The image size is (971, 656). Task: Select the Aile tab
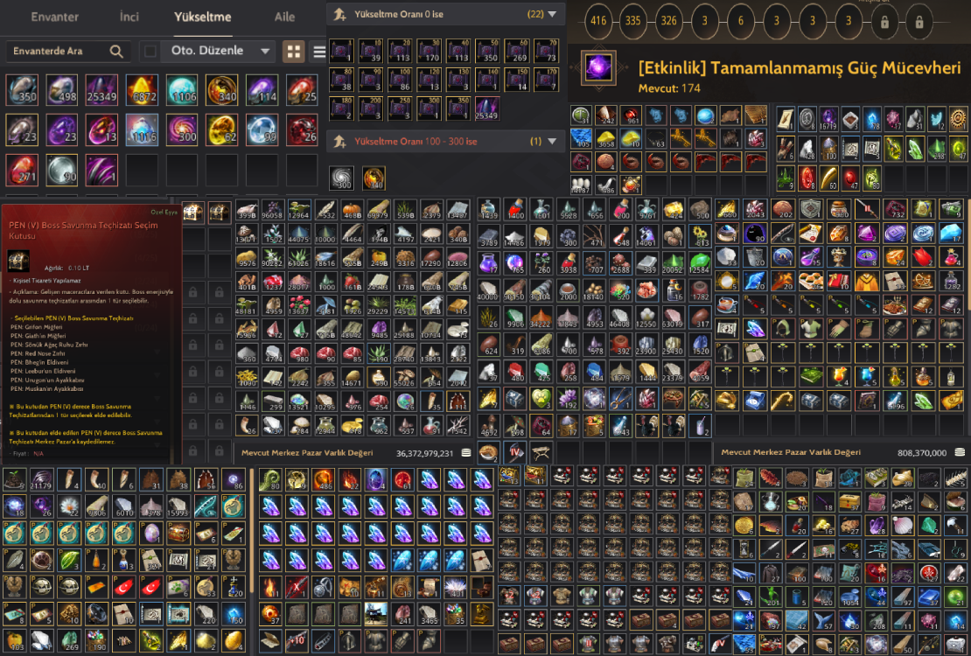[x=284, y=17]
